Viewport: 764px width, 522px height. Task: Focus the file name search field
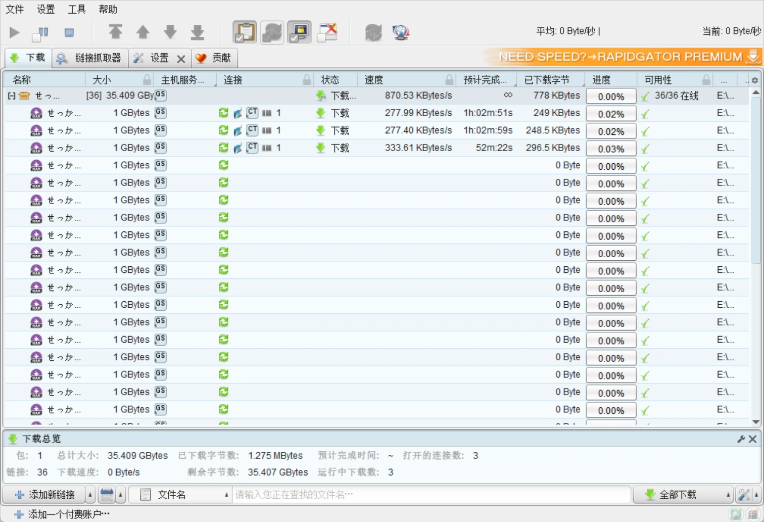click(432, 495)
